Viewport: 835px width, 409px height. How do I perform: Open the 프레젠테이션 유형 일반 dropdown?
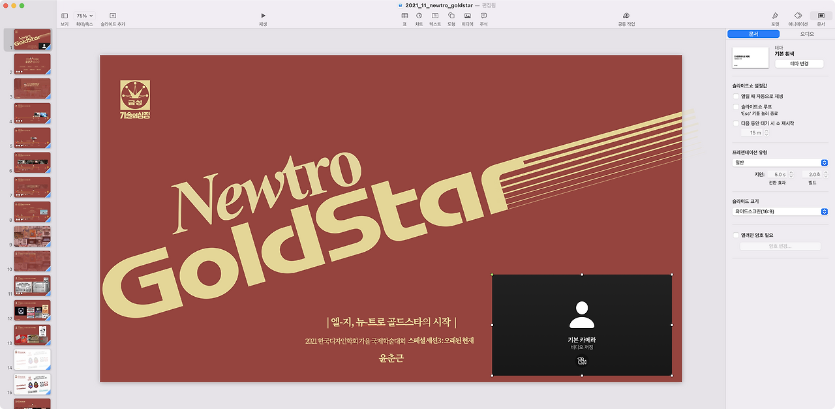point(780,162)
